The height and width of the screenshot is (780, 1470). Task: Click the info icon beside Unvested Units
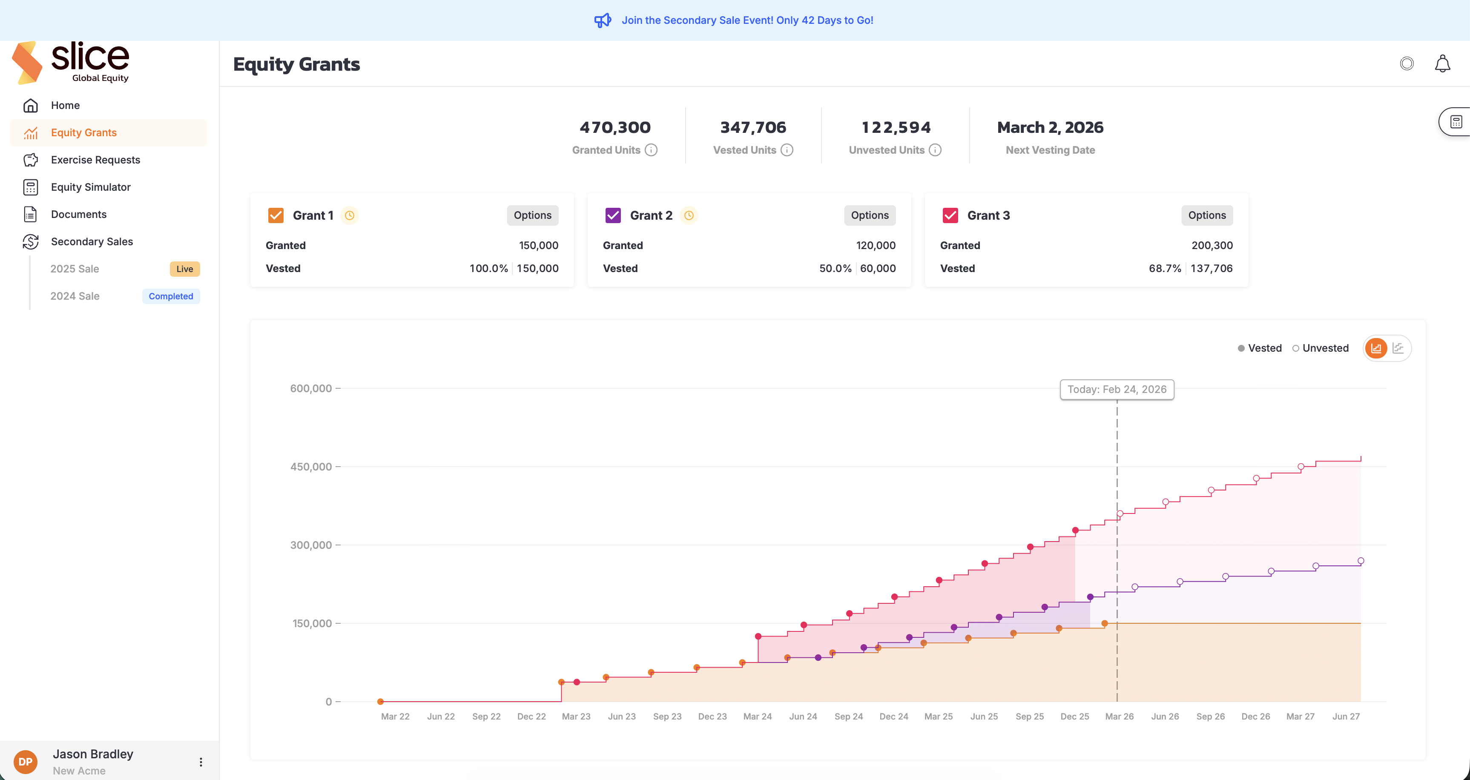(935, 150)
